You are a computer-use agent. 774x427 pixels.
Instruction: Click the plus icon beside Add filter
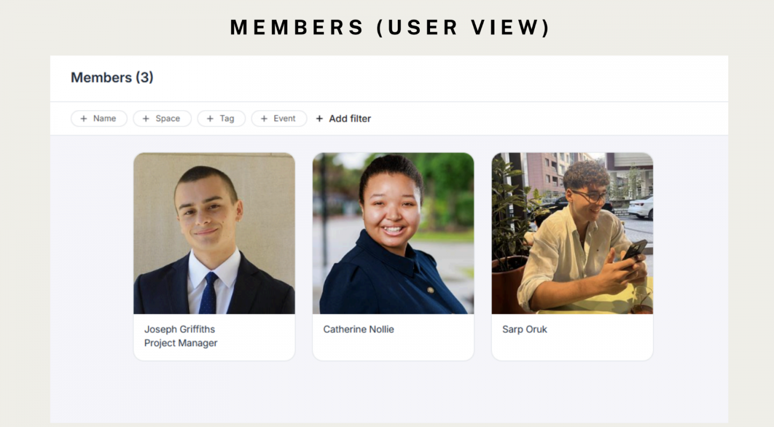(x=319, y=119)
